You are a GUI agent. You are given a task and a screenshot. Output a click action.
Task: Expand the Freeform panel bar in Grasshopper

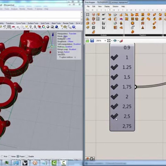tap(144, 35)
